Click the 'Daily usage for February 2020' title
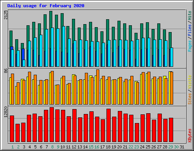 coord(46,6)
